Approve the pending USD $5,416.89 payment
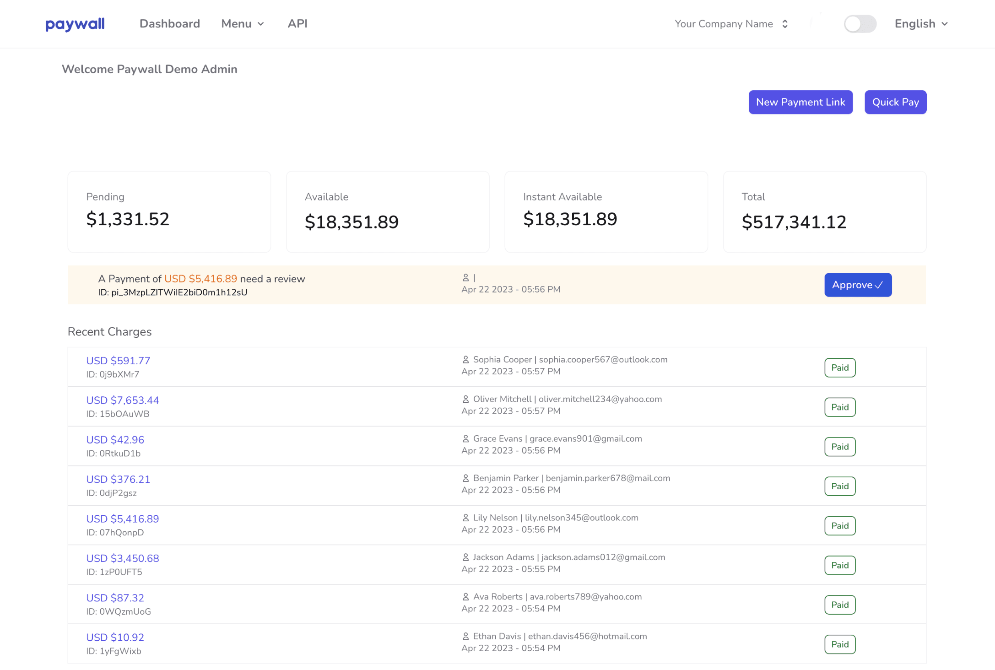This screenshot has height=670, width=995. pos(858,285)
